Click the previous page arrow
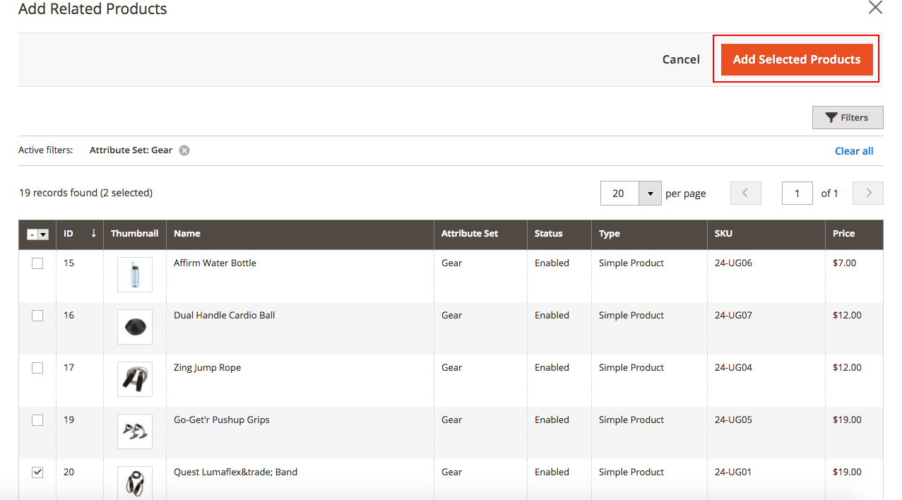This screenshot has width=902, height=500. pos(745,193)
